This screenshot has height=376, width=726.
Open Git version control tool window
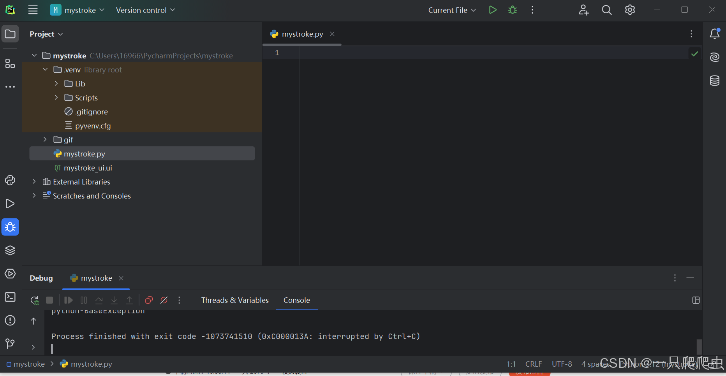tap(10, 343)
